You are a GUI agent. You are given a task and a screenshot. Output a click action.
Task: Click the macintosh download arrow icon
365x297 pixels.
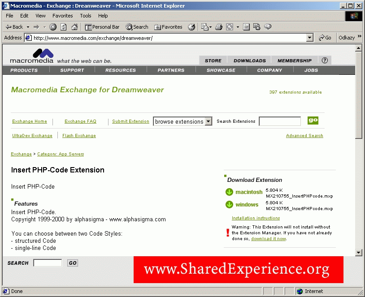click(229, 192)
